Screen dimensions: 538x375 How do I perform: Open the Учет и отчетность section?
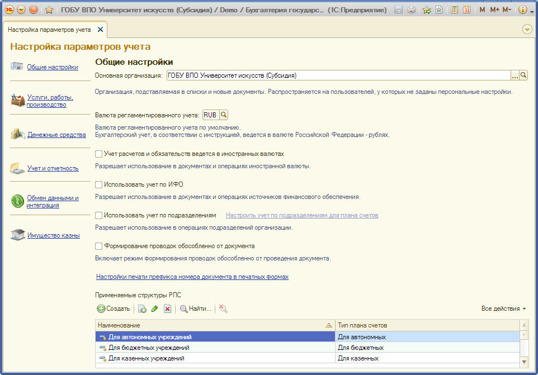(53, 168)
